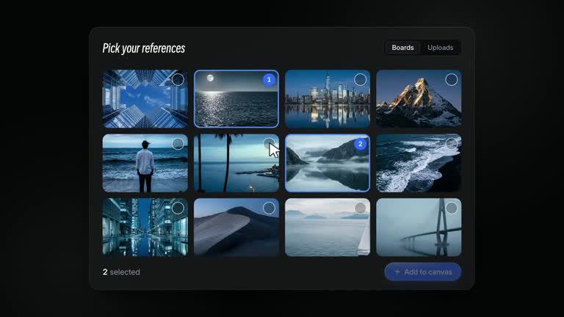Screen dimensions: 564x317
Task: Deselect the moonlit ocean photo marked 1
Action: click(x=269, y=79)
